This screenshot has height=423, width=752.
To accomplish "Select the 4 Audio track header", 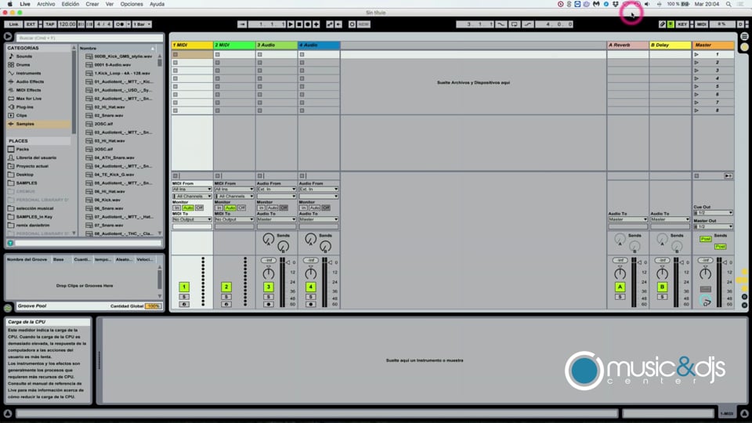I will tap(319, 45).
